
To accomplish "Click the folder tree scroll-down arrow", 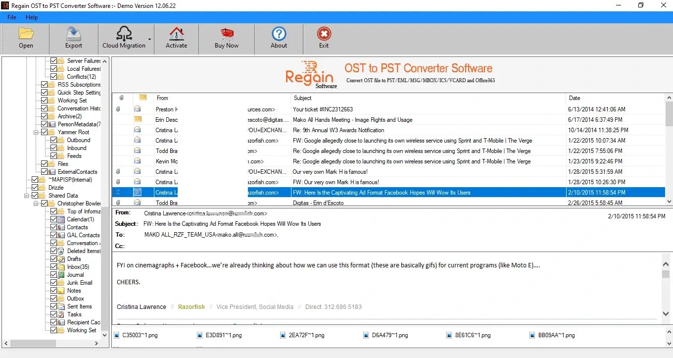I will 104,335.
